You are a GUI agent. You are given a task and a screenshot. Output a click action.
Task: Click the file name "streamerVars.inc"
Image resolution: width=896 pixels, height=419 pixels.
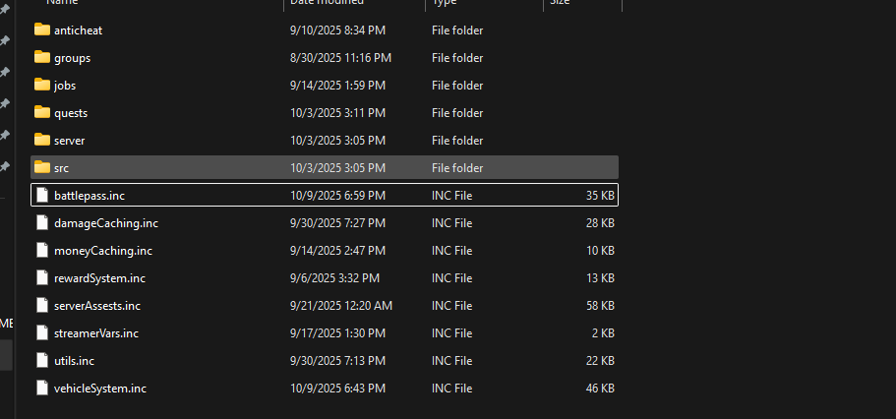coord(96,333)
